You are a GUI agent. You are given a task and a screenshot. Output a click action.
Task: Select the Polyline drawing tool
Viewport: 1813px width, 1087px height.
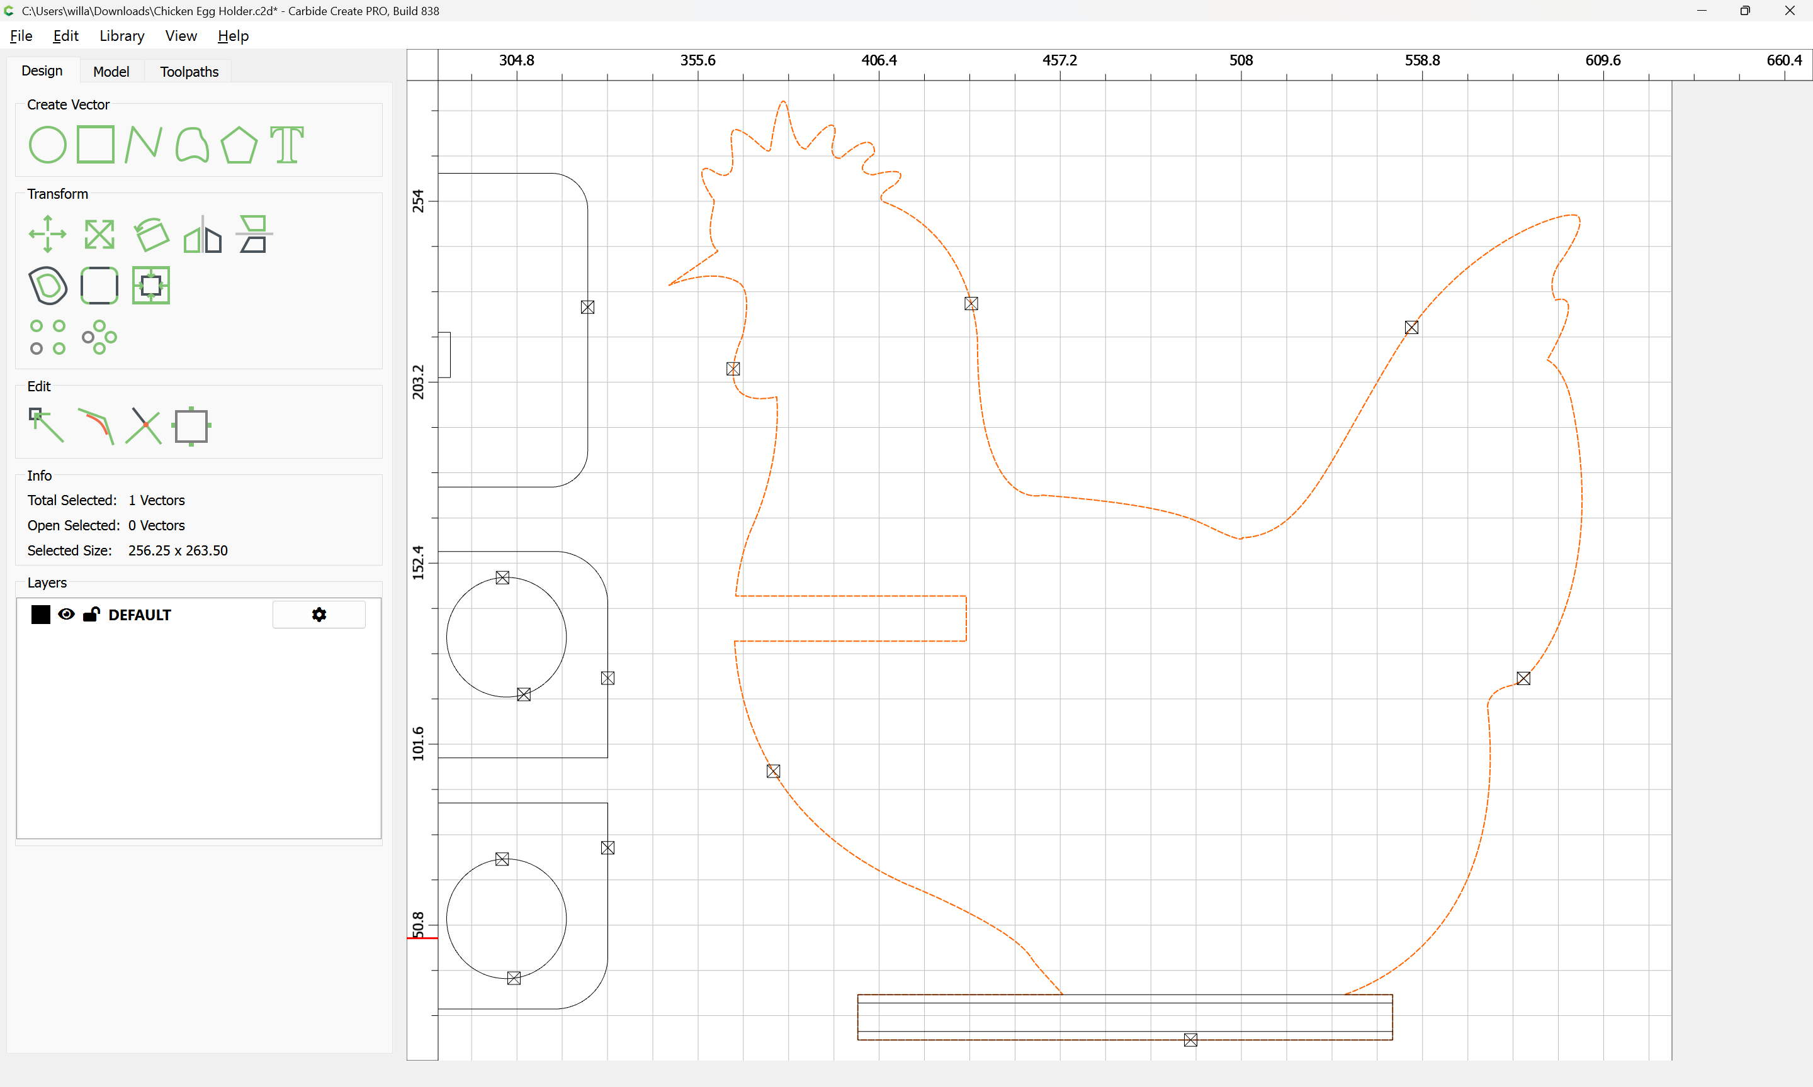(x=144, y=144)
